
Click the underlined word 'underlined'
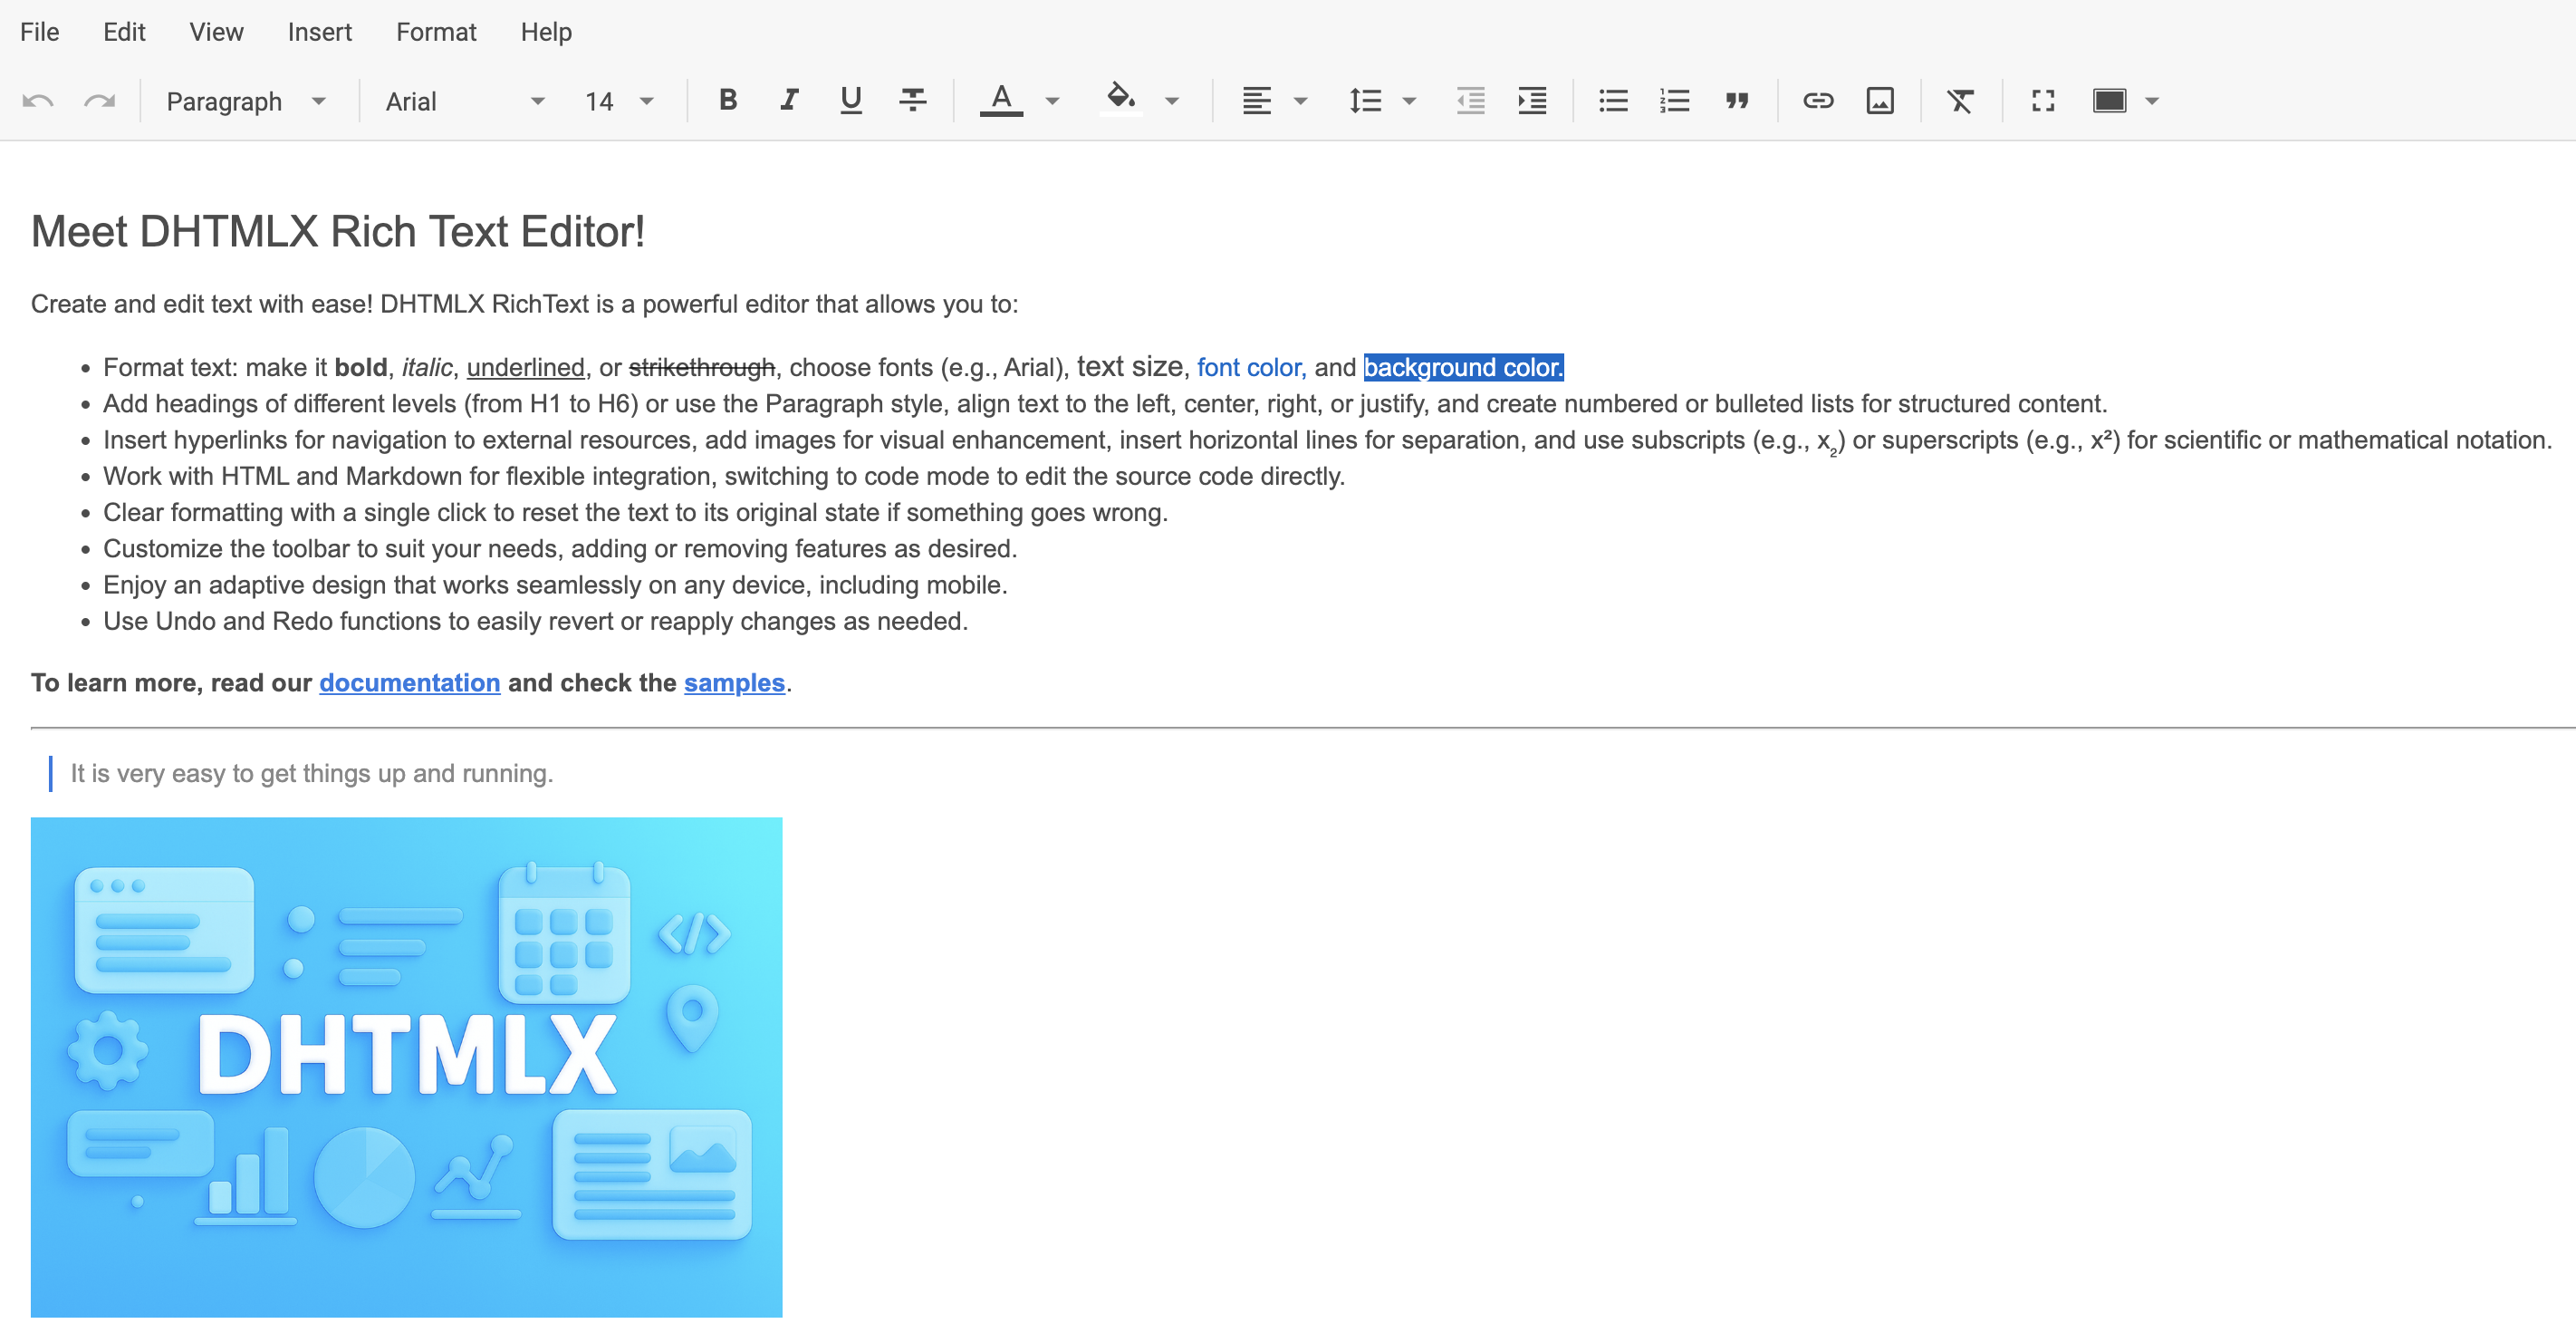(x=525, y=367)
